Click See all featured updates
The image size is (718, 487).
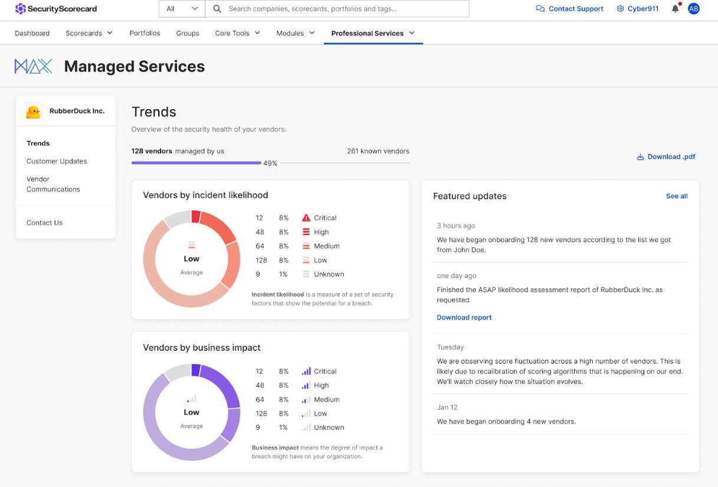pyautogui.click(x=676, y=195)
